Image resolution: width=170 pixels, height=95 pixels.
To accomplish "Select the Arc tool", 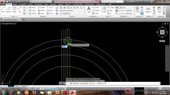I will click(x=20, y=9).
